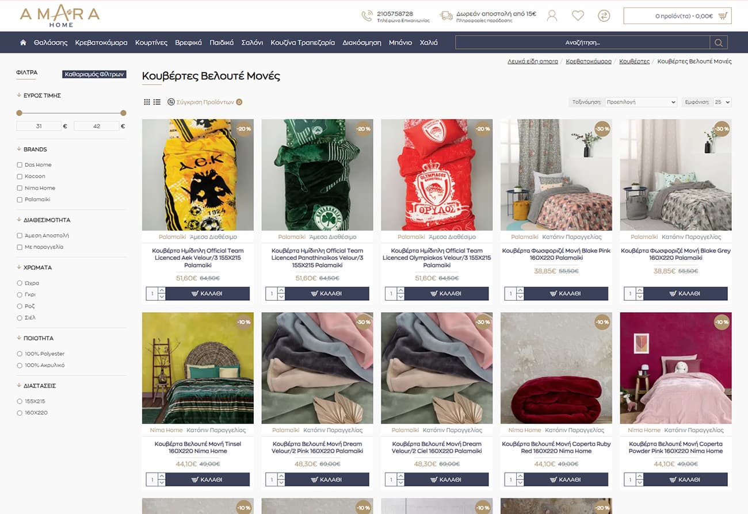
Task: Follow the Κουβέρτες breadcrumb link
Action: (635, 61)
